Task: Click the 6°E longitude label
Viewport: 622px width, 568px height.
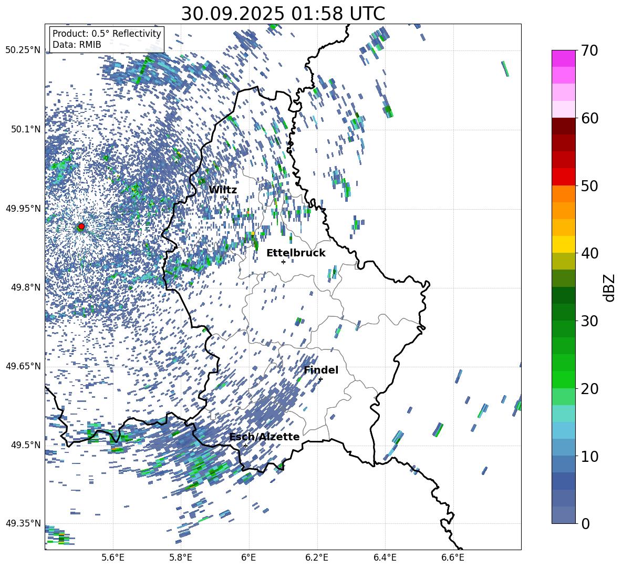Action: [248, 557]
